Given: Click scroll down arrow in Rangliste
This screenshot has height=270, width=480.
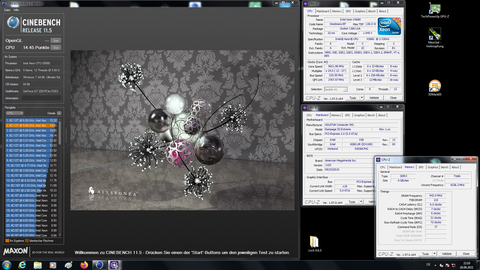Looking at the screenshot, I should click(x=59, y=235).
